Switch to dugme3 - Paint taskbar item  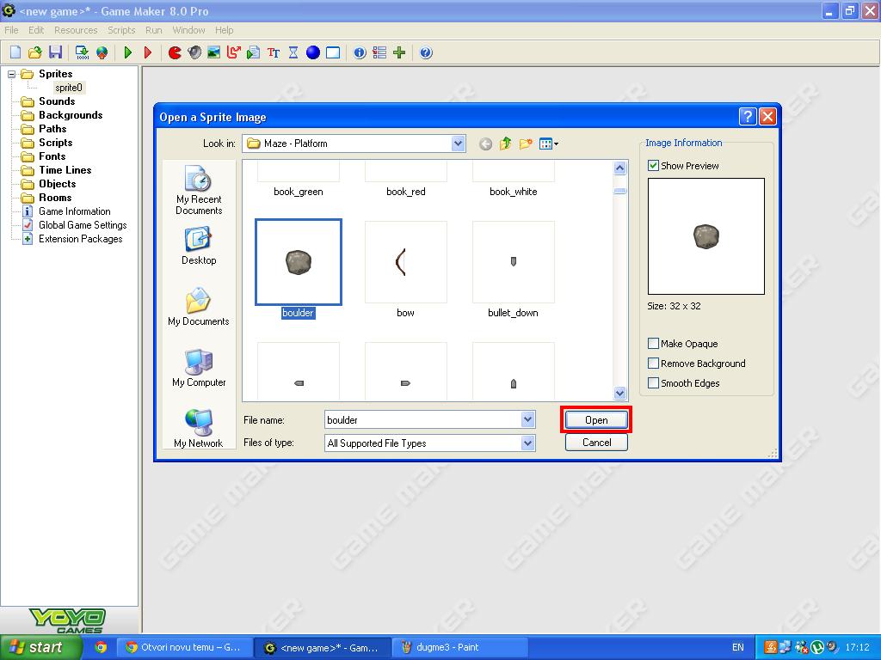pyautogui.click(x=459, y=647)
